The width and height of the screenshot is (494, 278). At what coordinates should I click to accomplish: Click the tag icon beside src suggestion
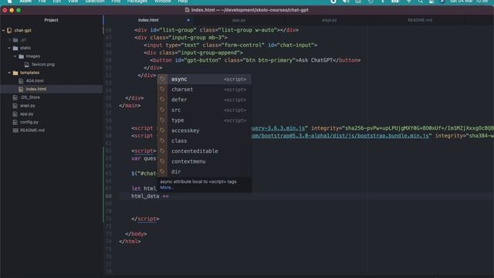click(162, 110)
